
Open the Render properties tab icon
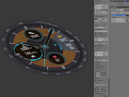(x=115, y=1)
